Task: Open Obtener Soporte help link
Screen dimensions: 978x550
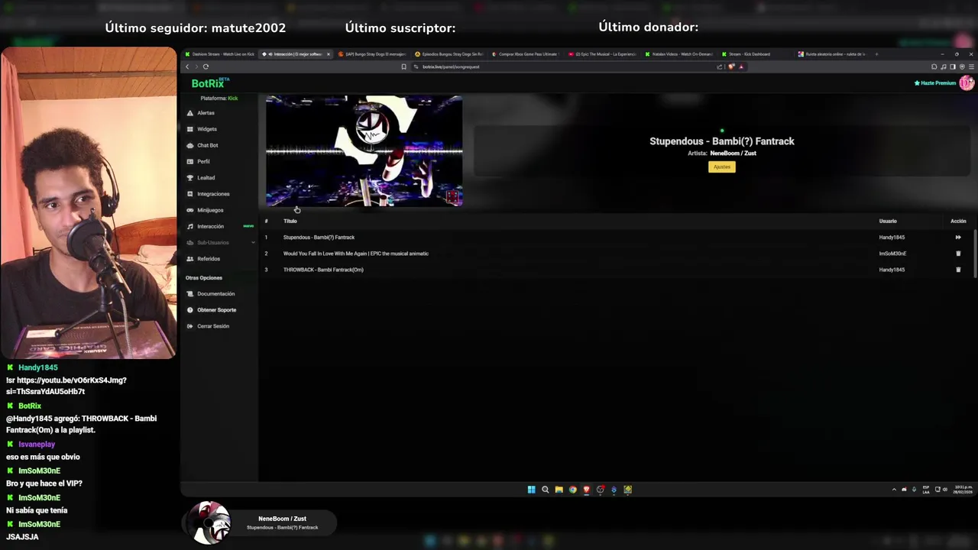Action: [216, 310]
